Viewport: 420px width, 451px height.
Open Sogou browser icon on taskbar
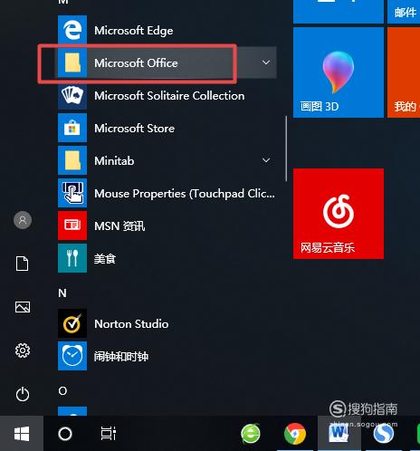point(384,434)
